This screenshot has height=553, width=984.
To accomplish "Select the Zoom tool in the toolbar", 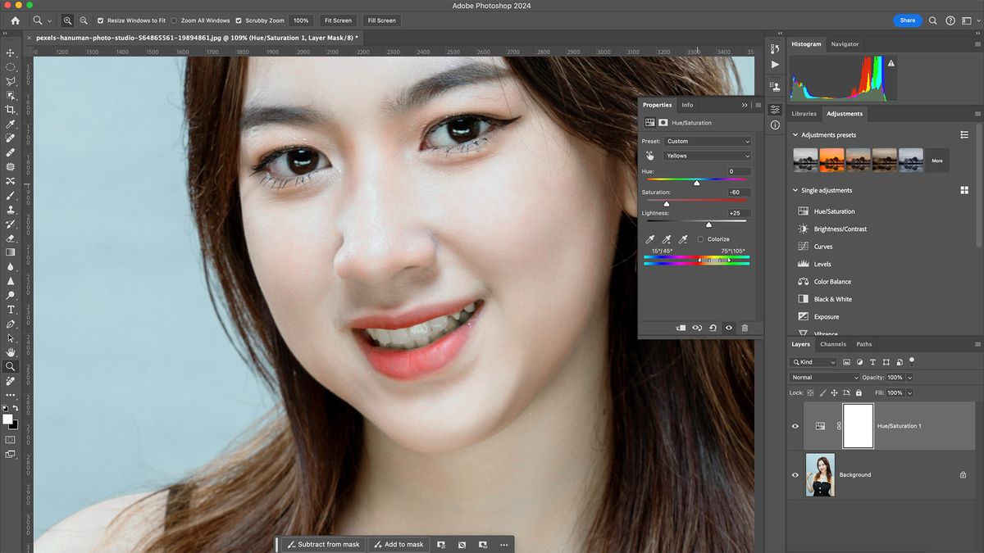I will pos(11,367).
